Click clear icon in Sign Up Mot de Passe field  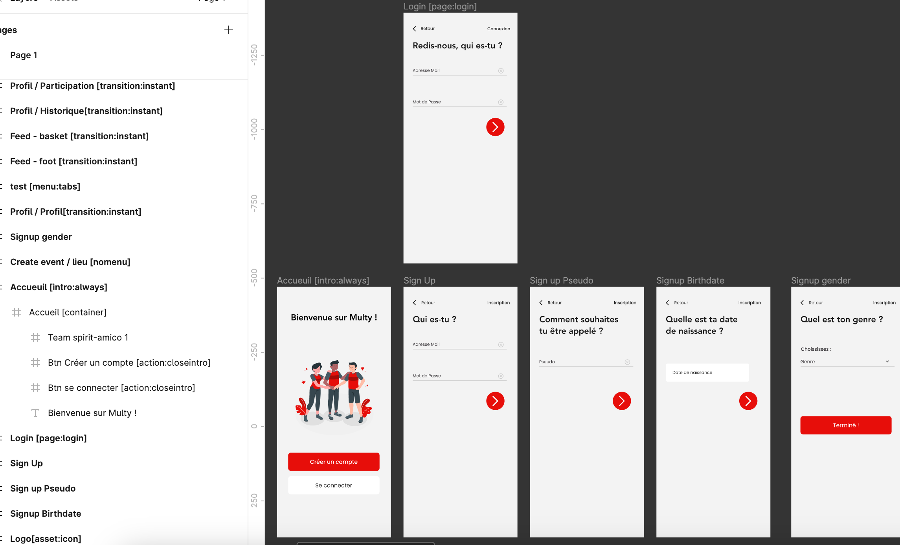(501, 376)
